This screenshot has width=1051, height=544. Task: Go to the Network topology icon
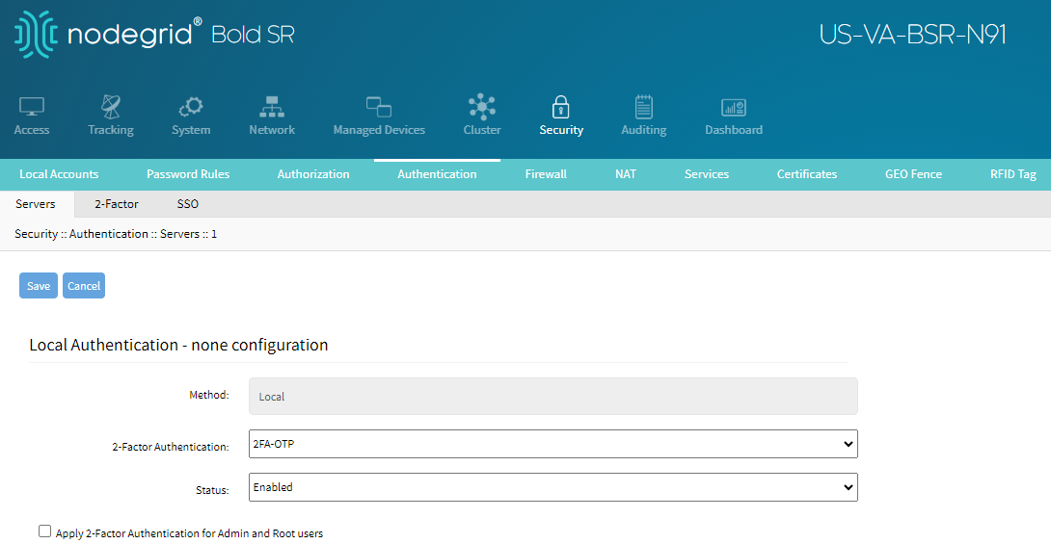pyautogui.click(x=272, y=107)
